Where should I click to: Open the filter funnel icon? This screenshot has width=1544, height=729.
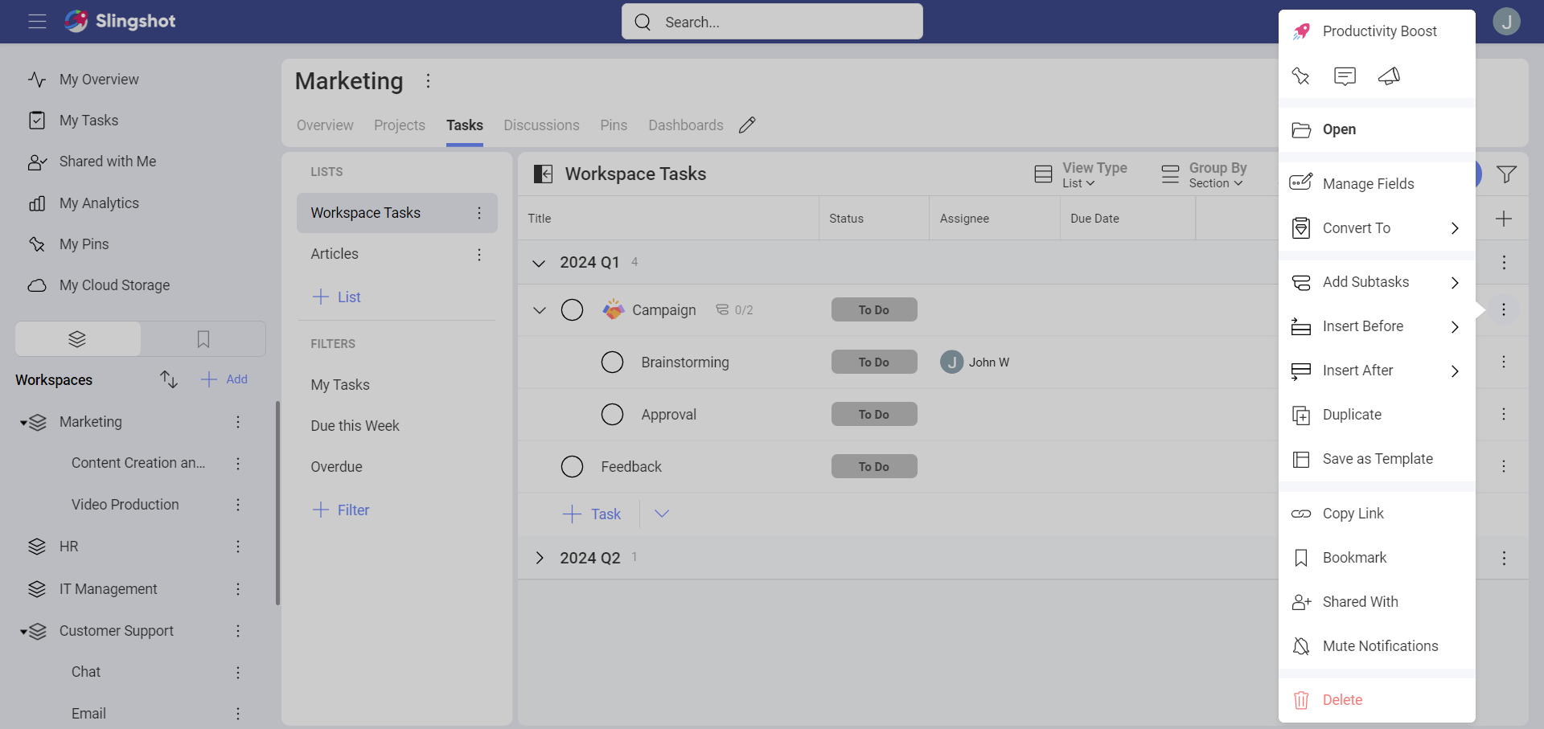click(x=1506, y=174)
